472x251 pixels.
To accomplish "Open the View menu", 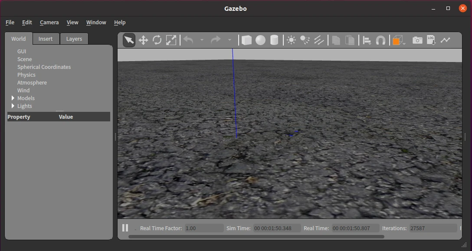I will pos(72,22).
